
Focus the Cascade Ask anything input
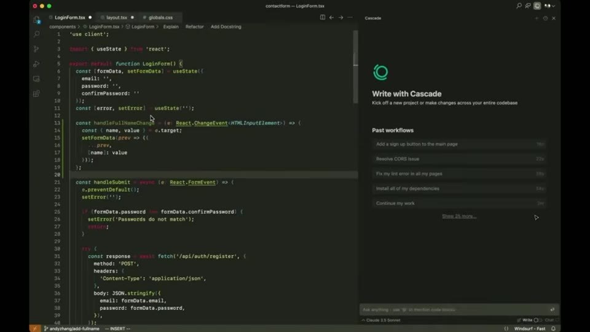tap(455, 310)
